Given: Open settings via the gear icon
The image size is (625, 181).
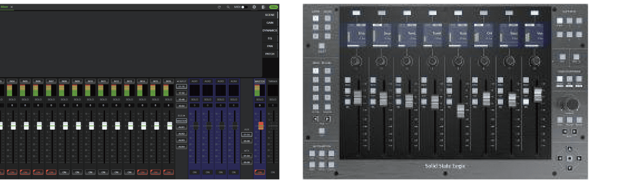Looking at the screenshot, I should (254, 7).
